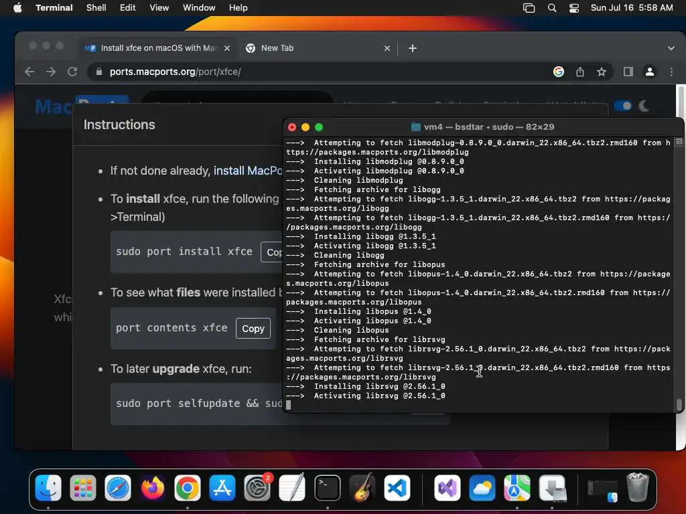The width and height of the screenshot is (686, 514).
Task: Close the Terminal window with red button
Action: [x=292, y=127]
